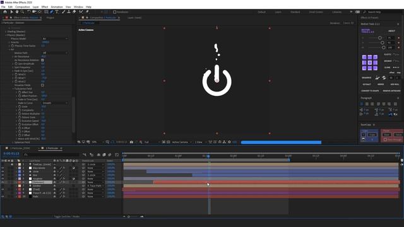Hide the circle layer with eye toggle
The width and height of the screenshot is (404, 227).
(3, 172)
